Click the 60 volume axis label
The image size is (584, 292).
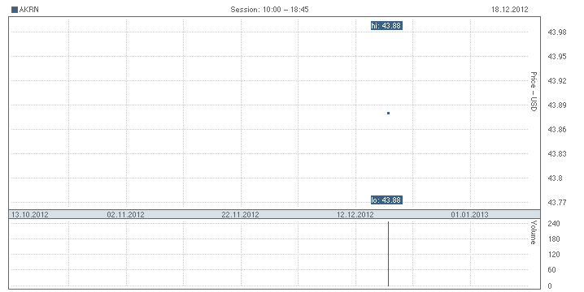[x=552, y=270]
